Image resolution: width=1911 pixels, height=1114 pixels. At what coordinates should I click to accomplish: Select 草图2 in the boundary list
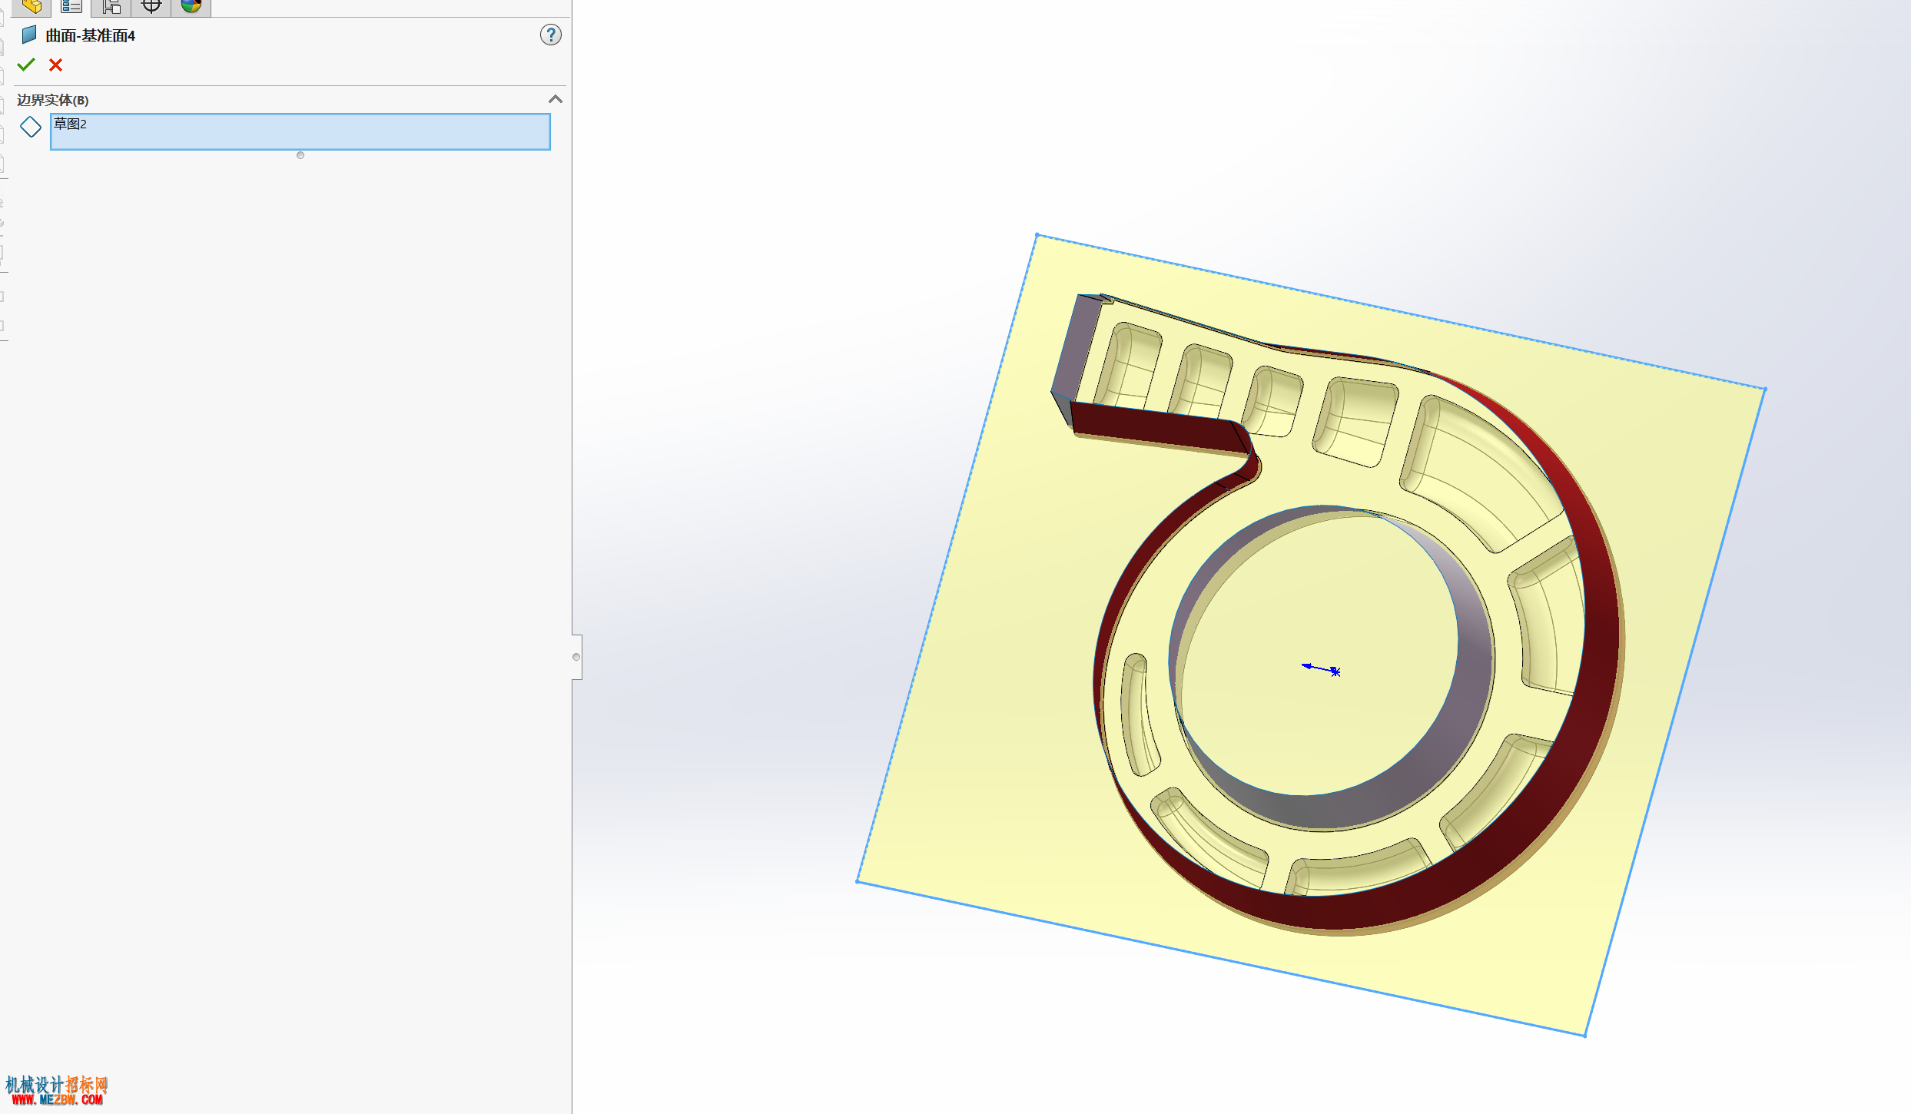click(x=70, y=124)
